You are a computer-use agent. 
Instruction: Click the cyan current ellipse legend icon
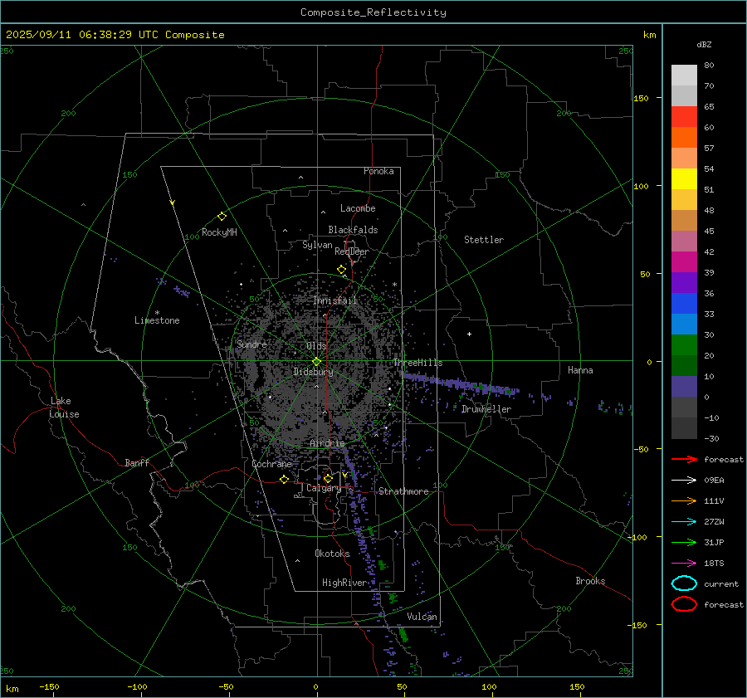pyautogui.click(x=684, y=583)
